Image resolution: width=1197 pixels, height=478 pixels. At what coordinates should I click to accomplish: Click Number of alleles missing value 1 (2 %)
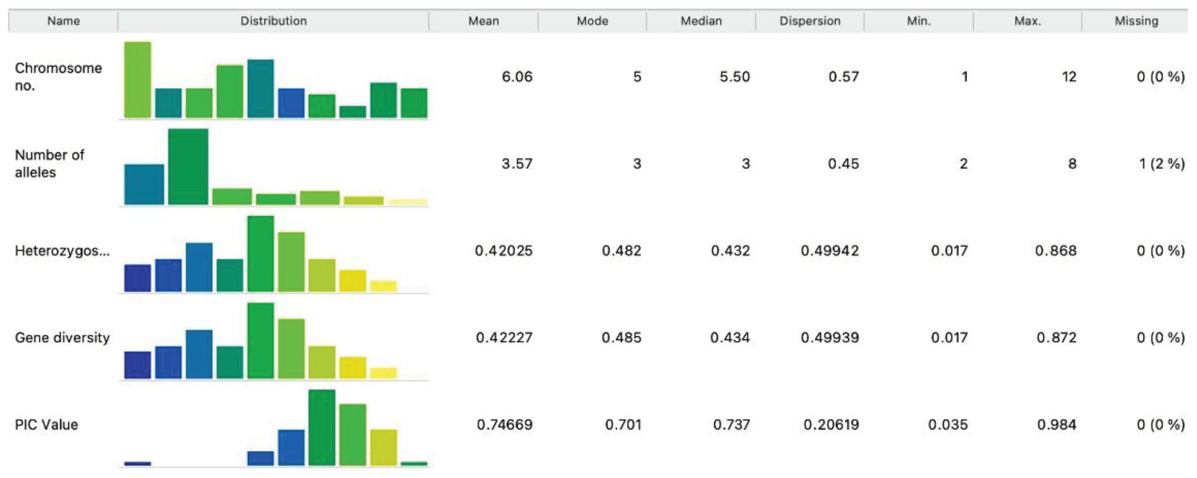coord(1161,163)
